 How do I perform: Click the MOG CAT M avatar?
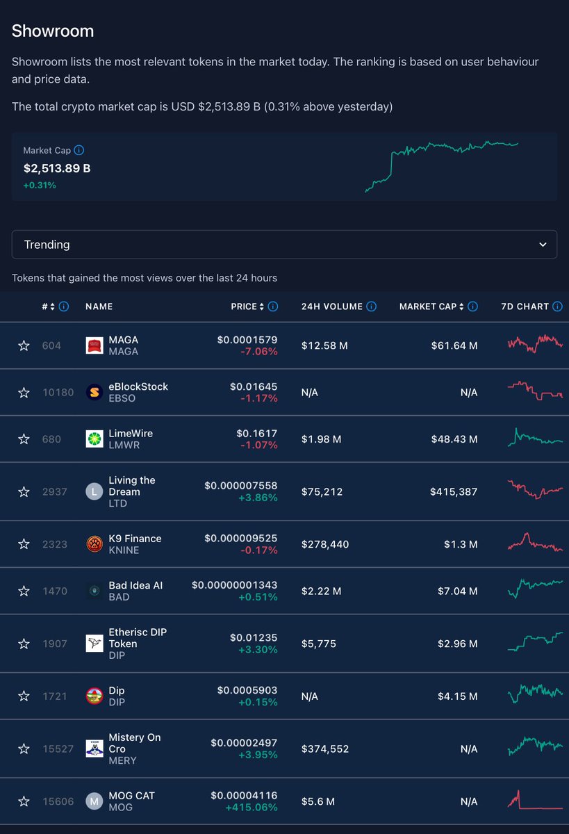click(x=94, y=801)
